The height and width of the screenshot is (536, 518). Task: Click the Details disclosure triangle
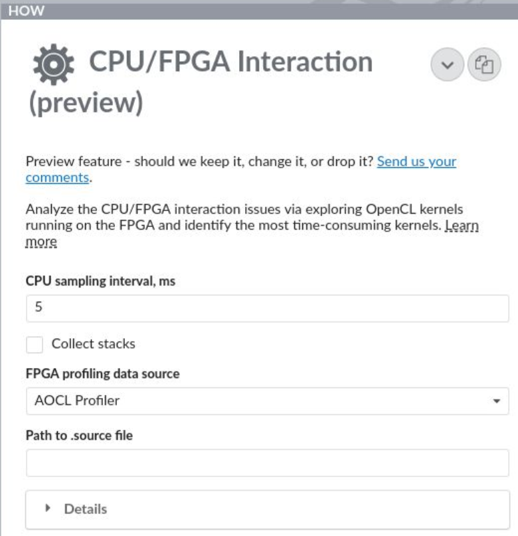[48, 509]
